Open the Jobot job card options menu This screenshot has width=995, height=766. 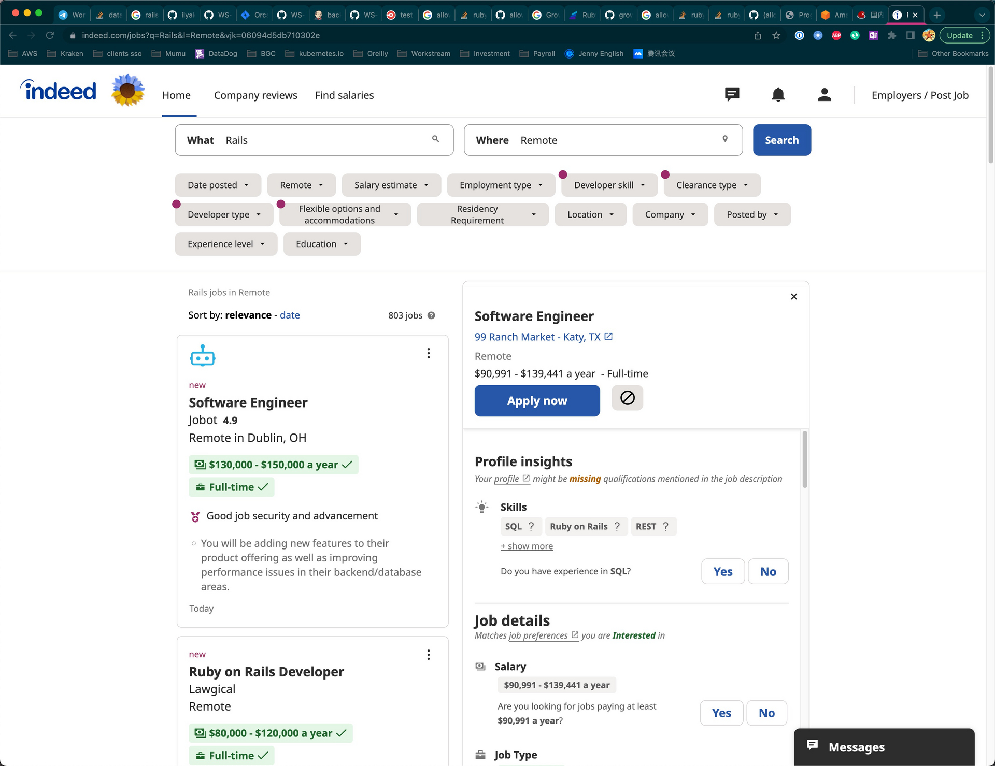point(429,353)
